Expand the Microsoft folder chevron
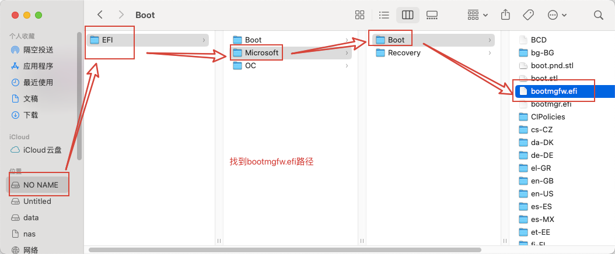The height and width of the screenshot is (254, 615). (347, 53)
